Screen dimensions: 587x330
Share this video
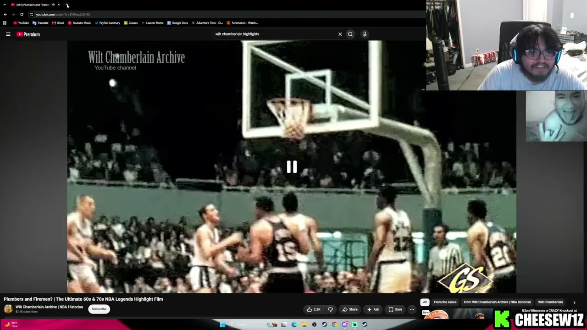point(349,309)
